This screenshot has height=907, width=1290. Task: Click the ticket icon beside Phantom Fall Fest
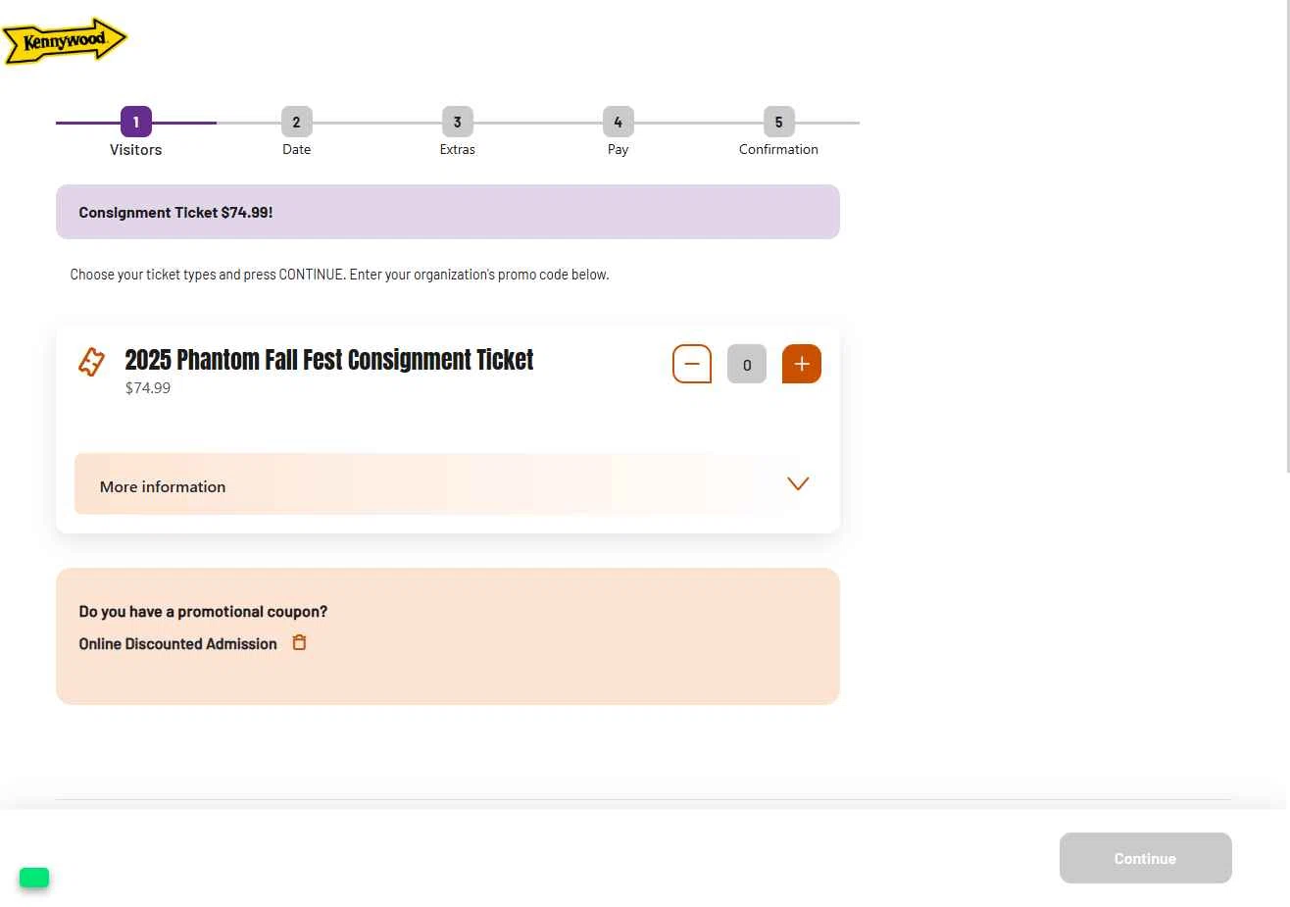click(92, 362)
